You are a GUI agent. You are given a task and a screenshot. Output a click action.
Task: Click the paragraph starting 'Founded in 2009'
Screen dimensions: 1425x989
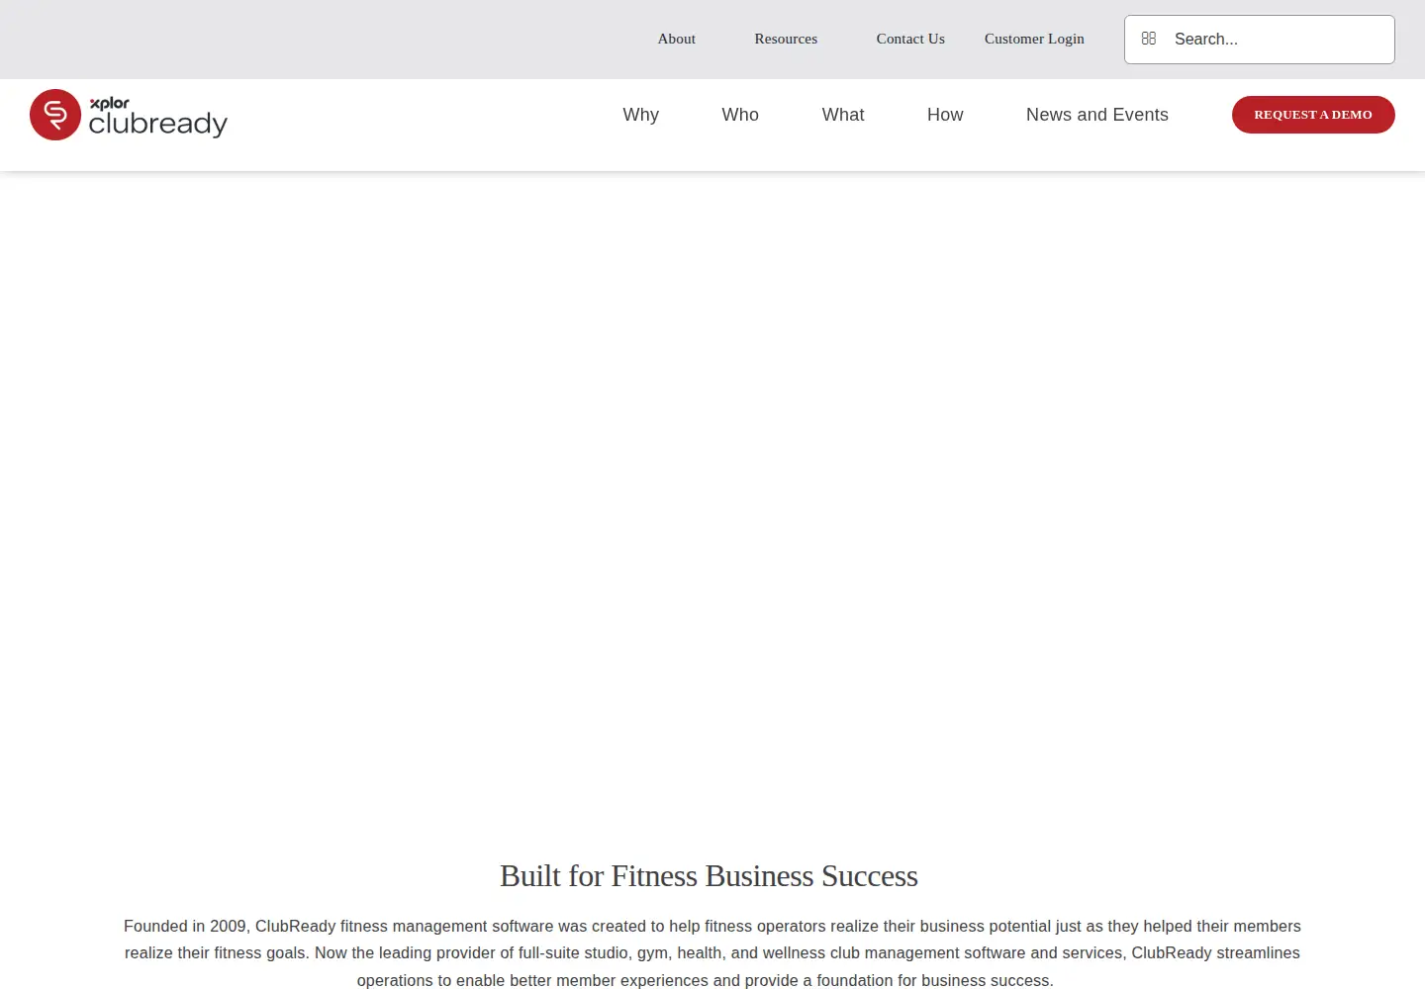[712, 953]
